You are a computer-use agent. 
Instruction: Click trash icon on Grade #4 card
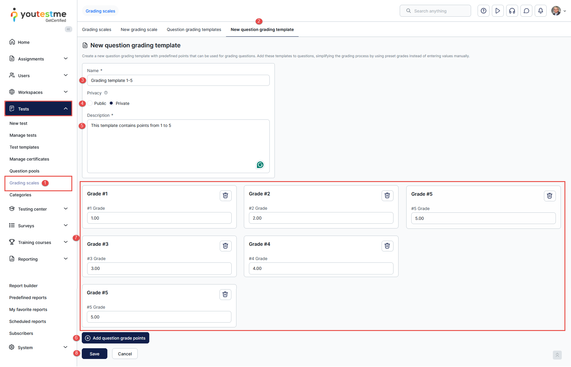[387, 246]
